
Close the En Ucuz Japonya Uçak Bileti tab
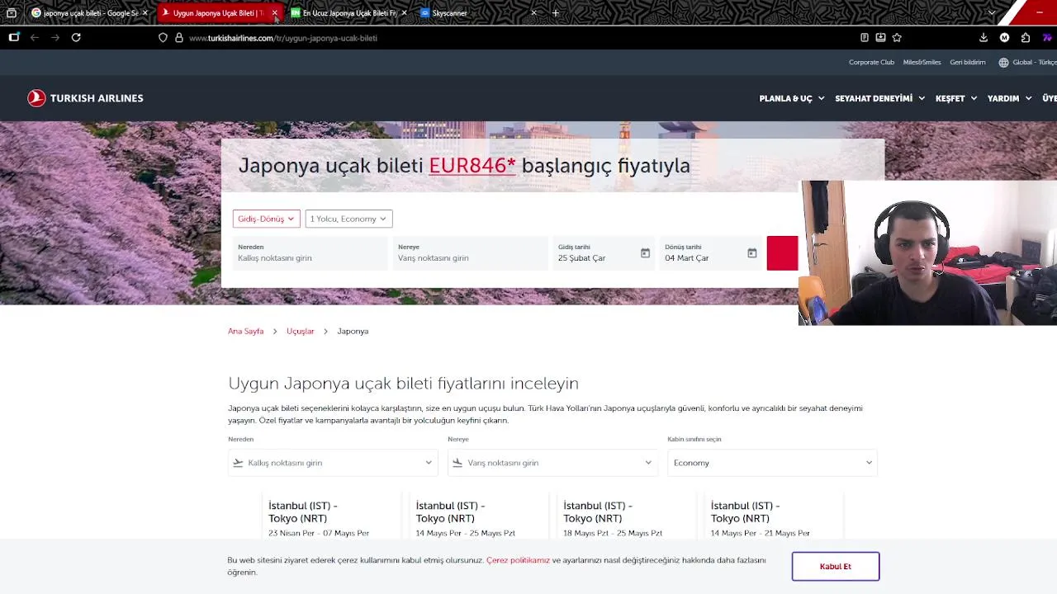pos(404,13)
